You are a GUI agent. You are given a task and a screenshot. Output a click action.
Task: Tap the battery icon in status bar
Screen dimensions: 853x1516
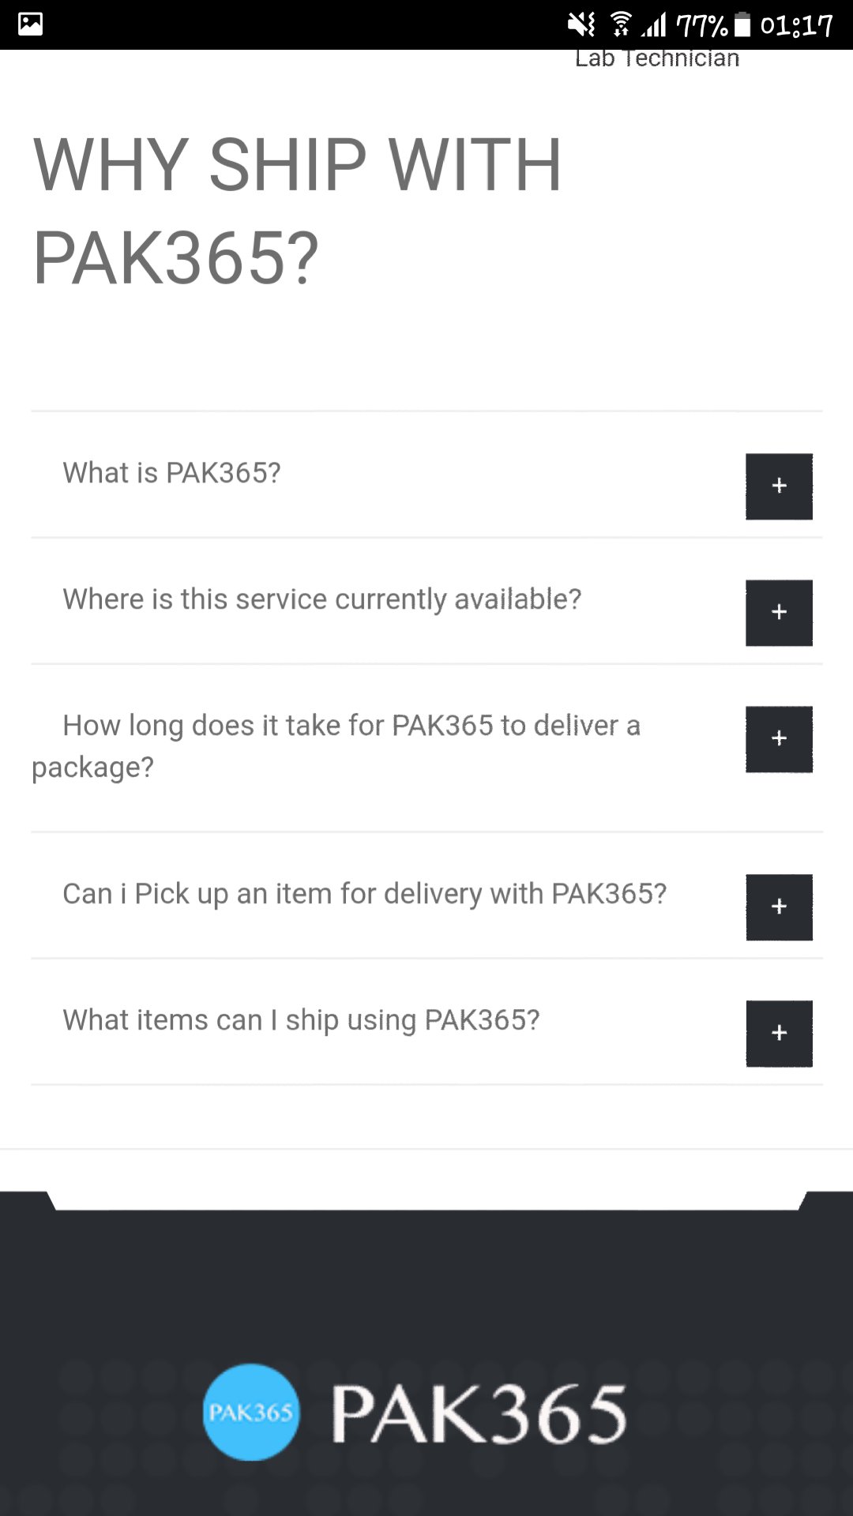(742, 25)
